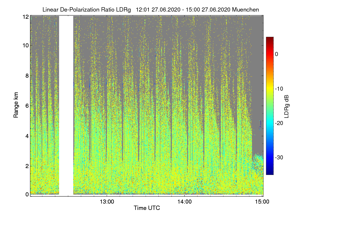Click the colorbar value label 0

[277, 54]
